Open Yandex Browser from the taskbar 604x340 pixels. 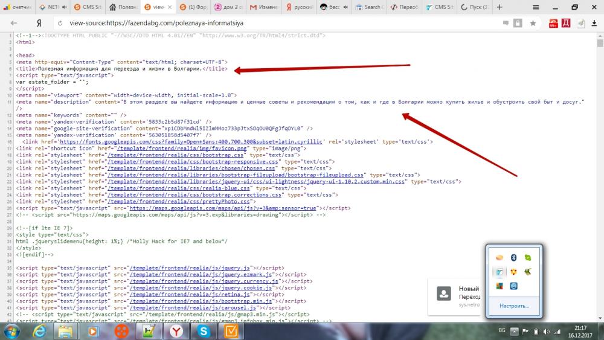click(176, 331)
